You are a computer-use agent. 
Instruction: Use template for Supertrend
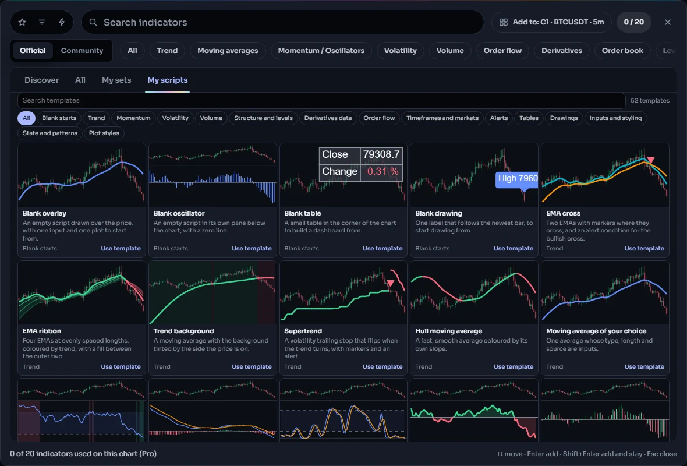point(383,366)
